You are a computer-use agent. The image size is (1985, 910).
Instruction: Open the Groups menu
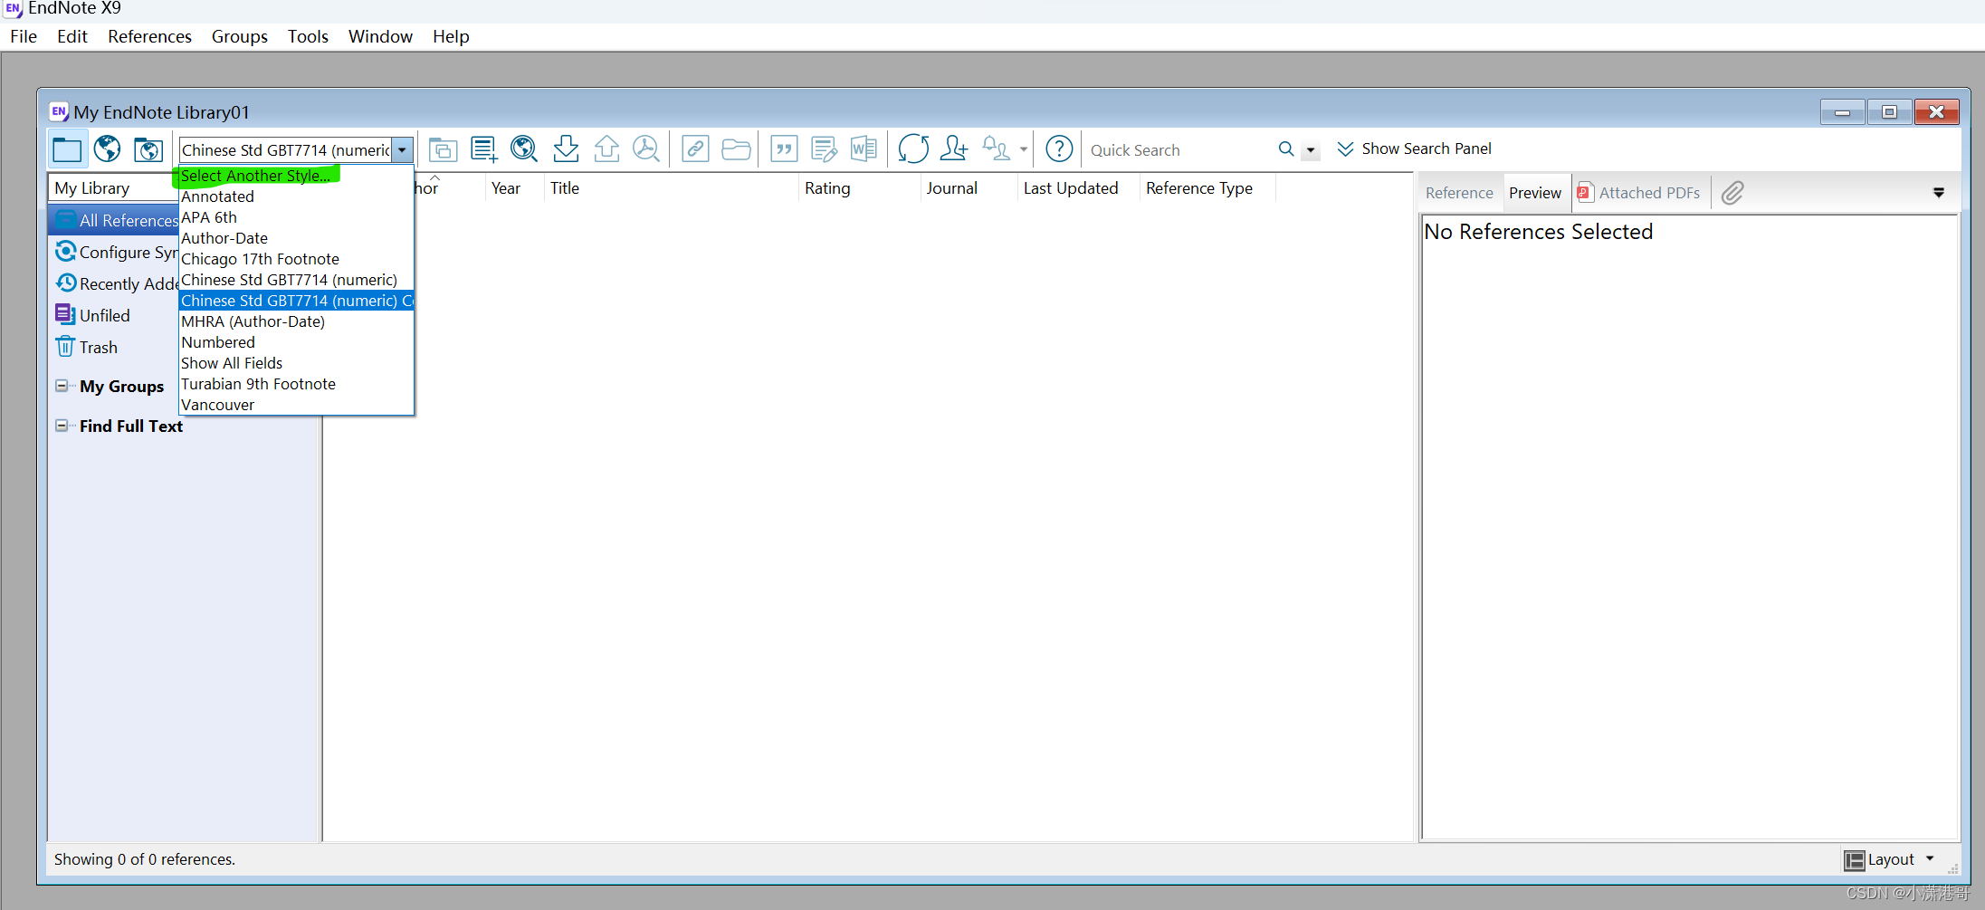240,36
